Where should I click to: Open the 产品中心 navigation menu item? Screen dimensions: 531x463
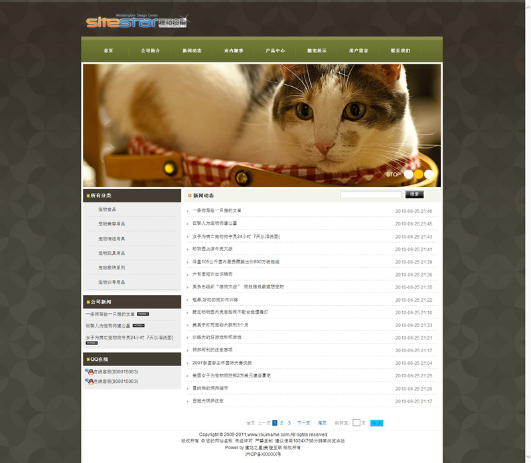pyautogui.click(x=275, y=50)
